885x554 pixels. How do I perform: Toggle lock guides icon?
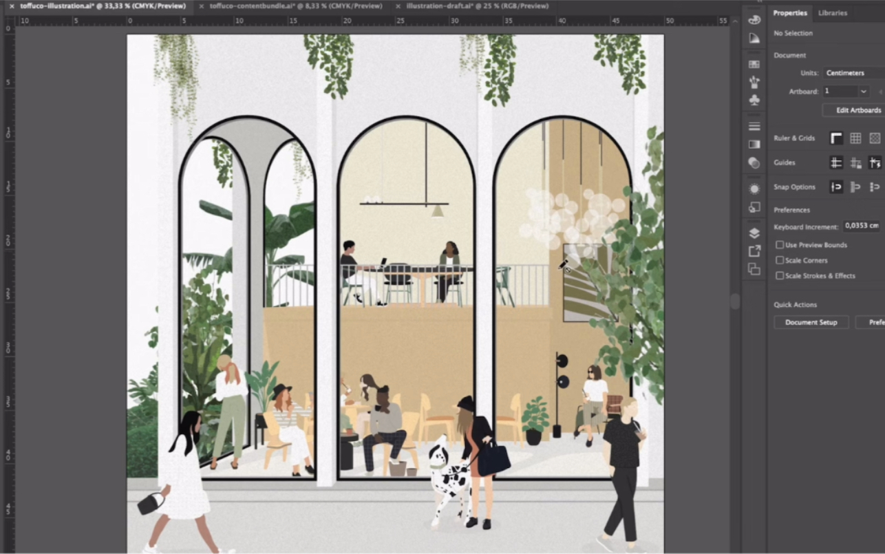tap(855, 163)
